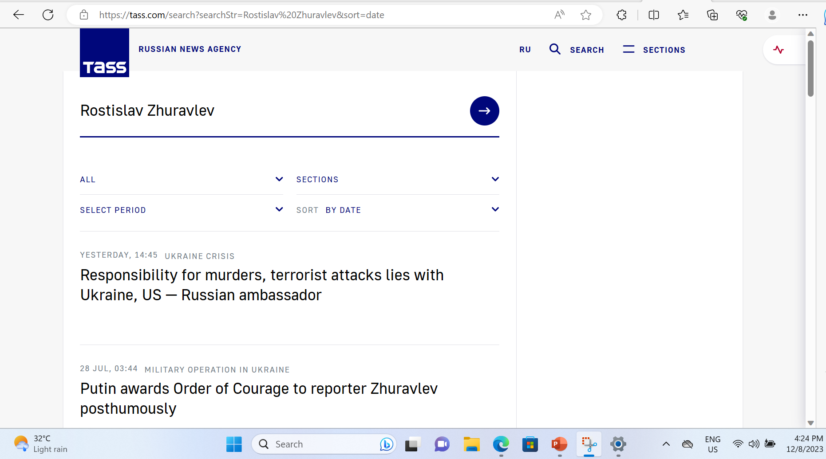Open the red pulse news feed button

(x=779, y=50)
